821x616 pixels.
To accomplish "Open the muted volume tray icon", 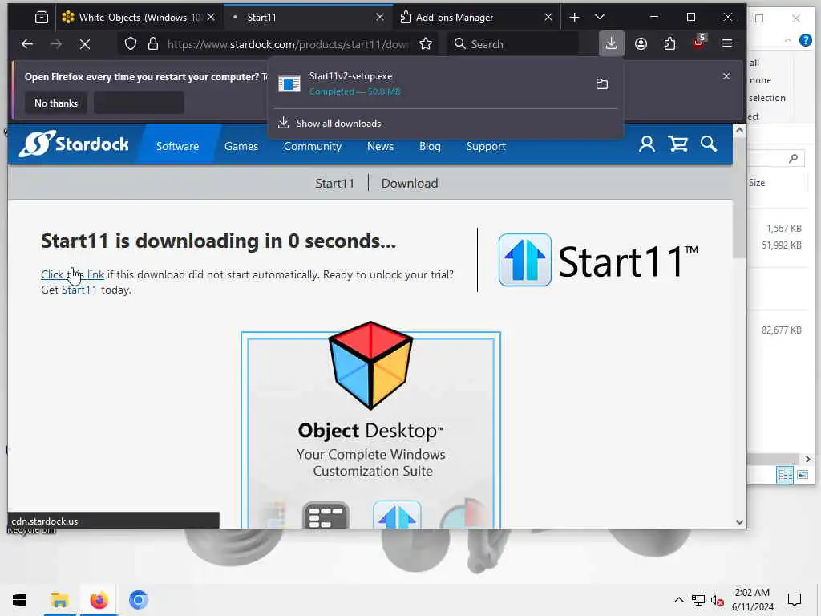I will [x=718, y=600].
